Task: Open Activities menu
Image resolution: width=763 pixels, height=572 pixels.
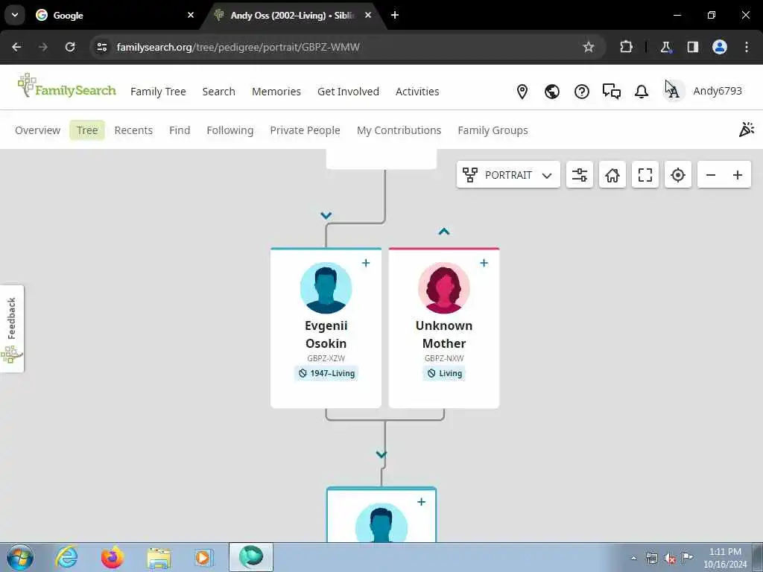Action: [x=417, y=92]
